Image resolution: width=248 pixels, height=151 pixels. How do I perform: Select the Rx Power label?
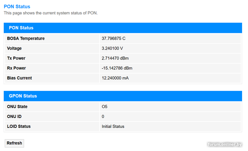pyautogui.click(x=16, y=68)
